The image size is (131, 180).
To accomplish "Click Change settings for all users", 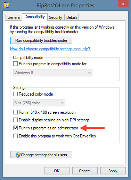I will 41,155.
